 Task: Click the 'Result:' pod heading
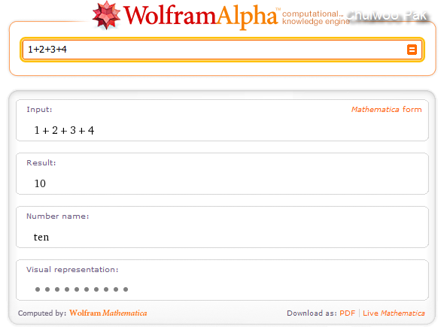[x=41, y=162]
